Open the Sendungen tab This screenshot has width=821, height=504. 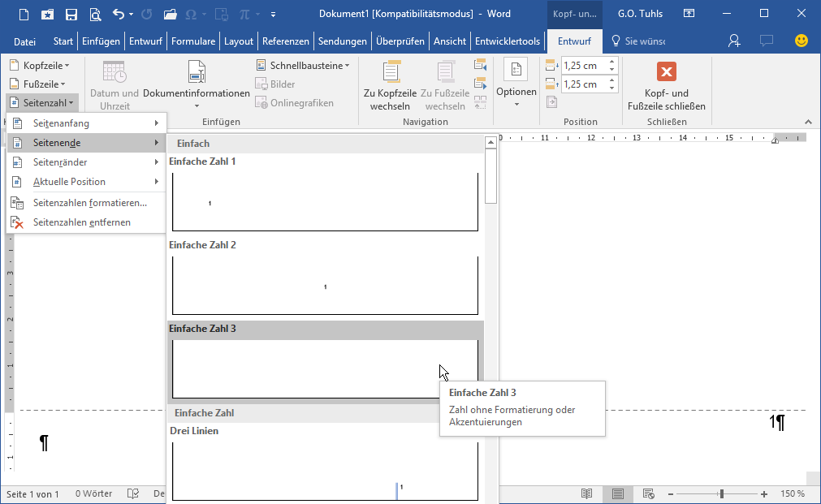coord(343,41)
